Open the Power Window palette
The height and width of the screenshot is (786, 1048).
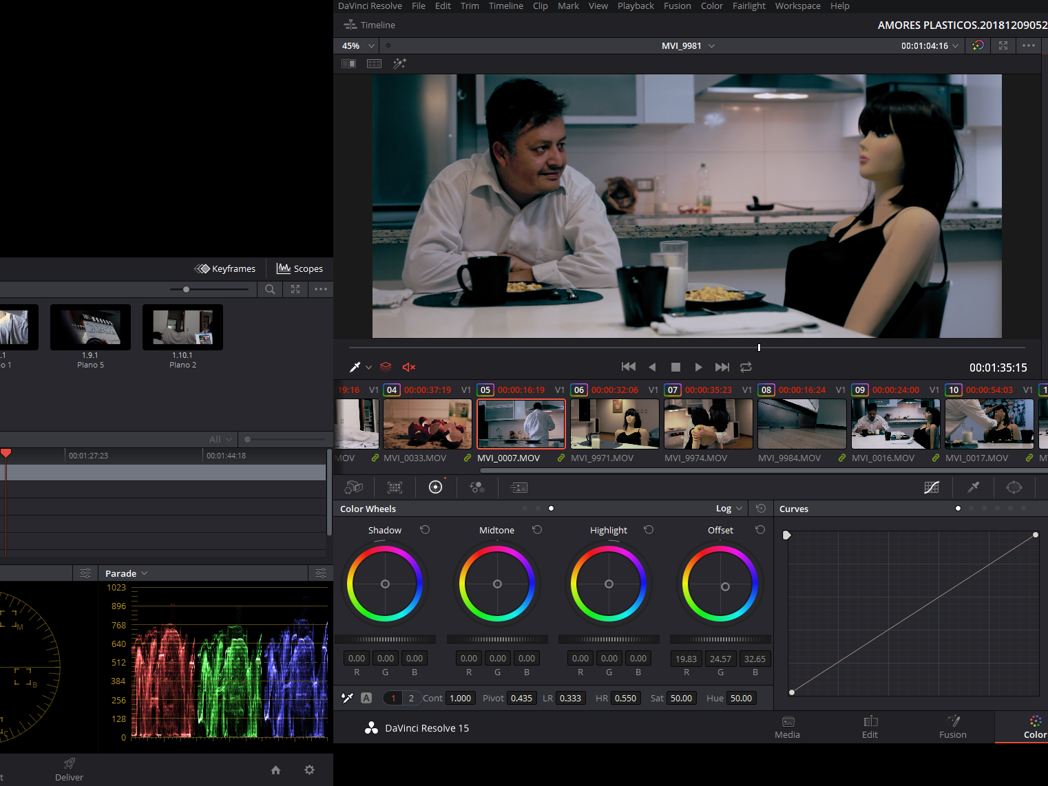click(x=1014, y=487)
